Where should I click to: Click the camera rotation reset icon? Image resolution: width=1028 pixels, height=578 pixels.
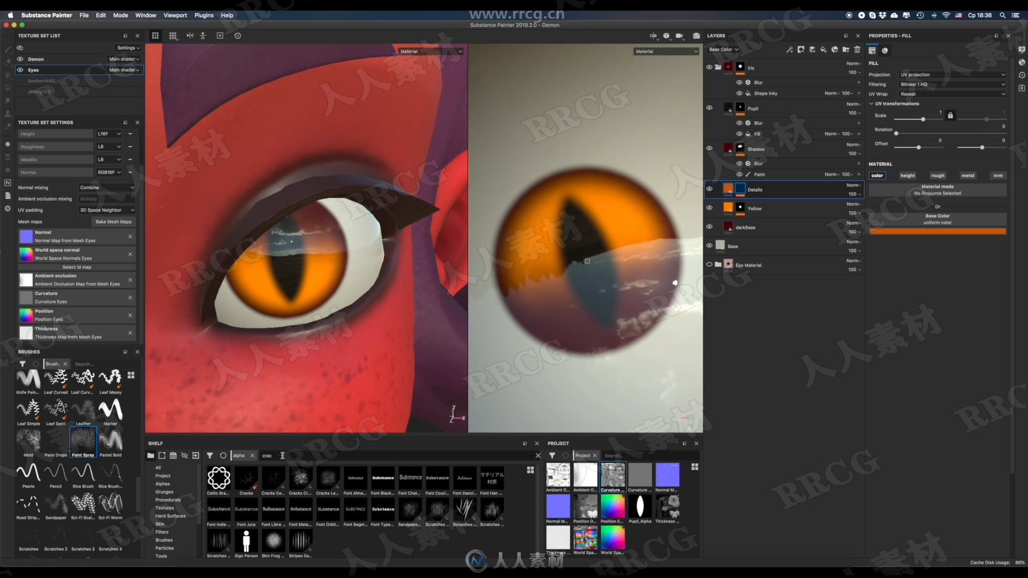(x=238, y=35)
